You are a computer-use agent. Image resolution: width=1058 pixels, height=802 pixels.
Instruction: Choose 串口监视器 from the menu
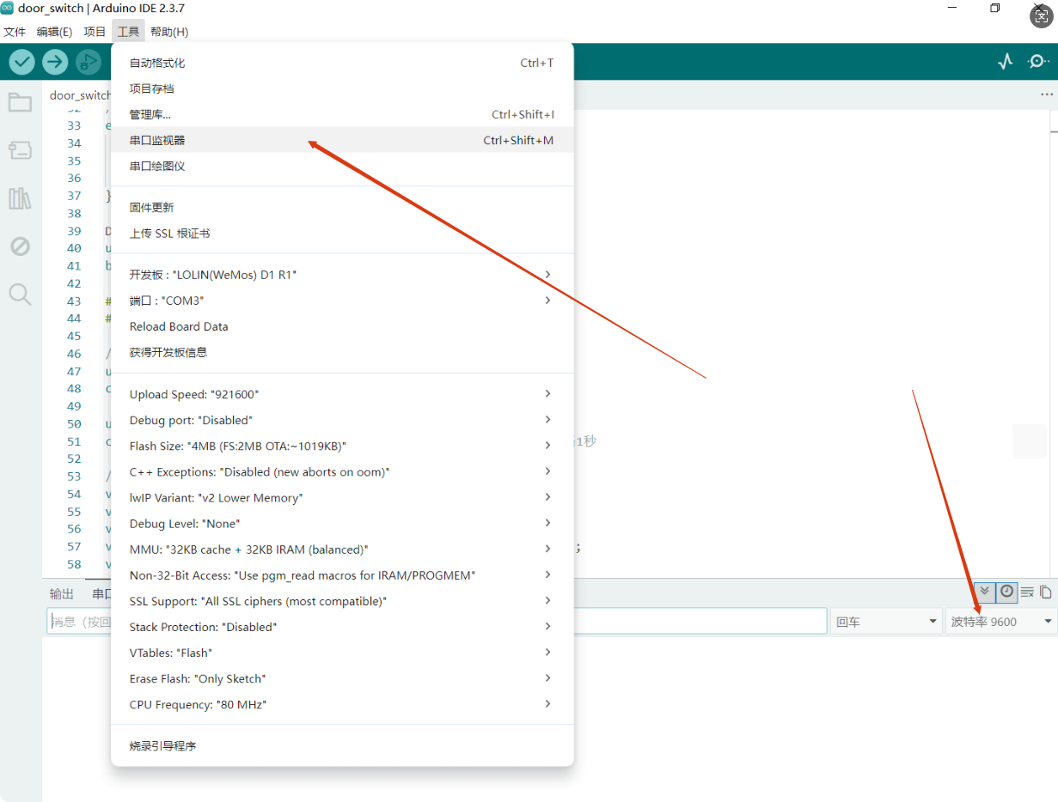[x=342, y=140]
